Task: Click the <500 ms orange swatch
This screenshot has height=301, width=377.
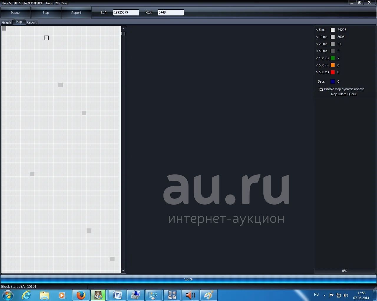Action: pyautogui.click(x=333, y=65)
